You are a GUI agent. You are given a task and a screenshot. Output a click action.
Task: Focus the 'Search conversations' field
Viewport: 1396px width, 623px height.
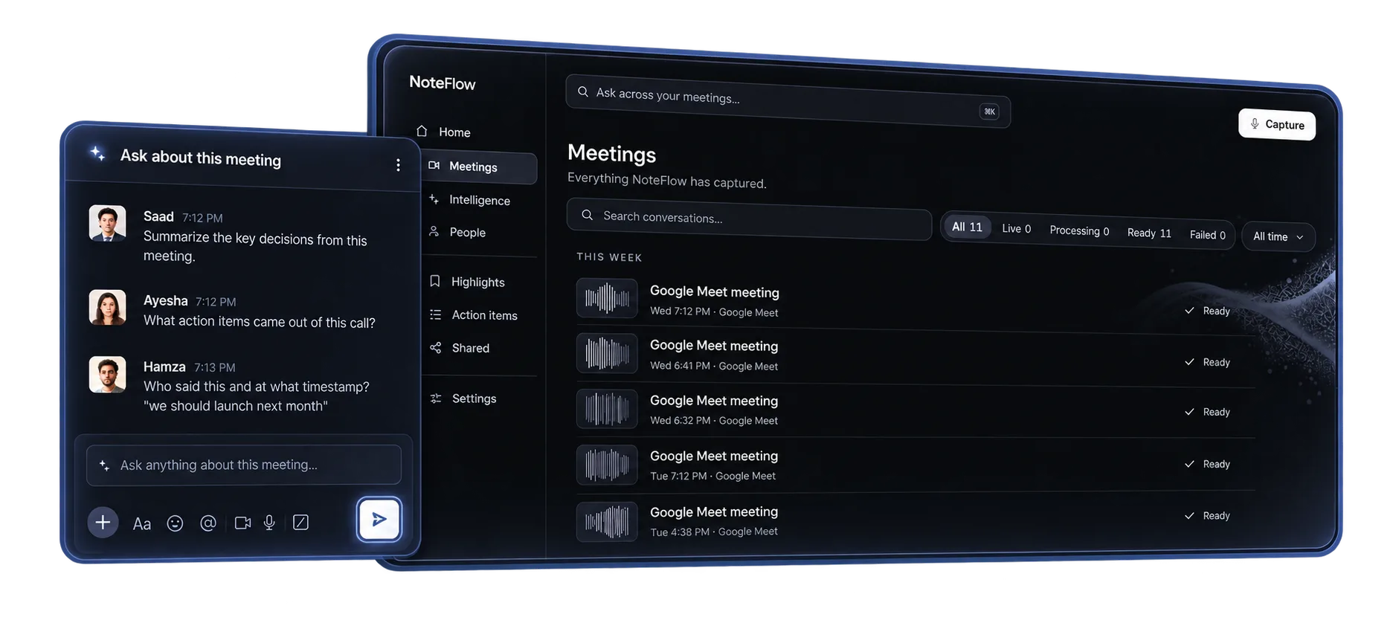749,219
